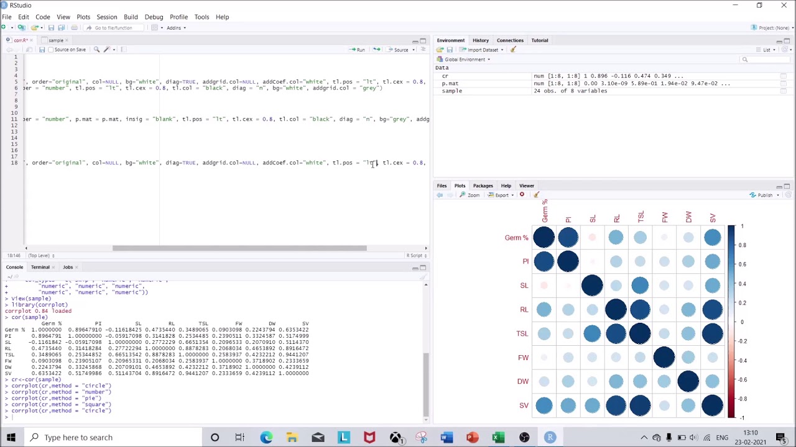This screenshot has height=447, width=796.
Task: Open the Addins dropdown
Action: pyautogui.click(x=175, y=27)
